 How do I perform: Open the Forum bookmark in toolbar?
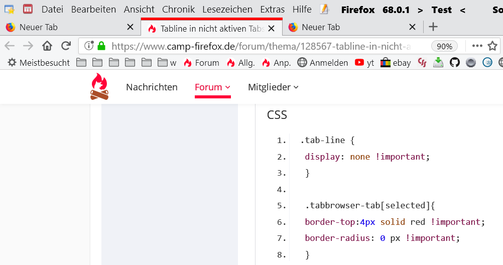coord(201,63)
